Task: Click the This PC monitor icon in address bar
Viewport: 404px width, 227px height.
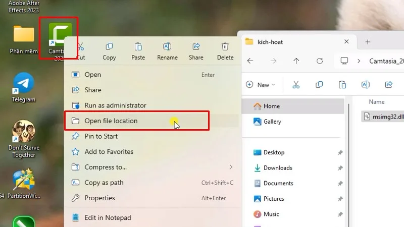Action: point(344,61)
